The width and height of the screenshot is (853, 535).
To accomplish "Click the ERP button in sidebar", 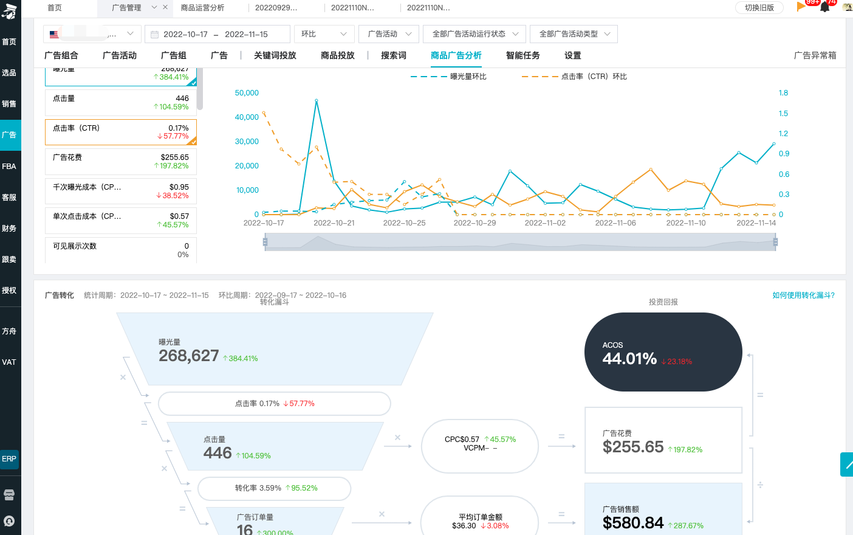I will [9, 459].
